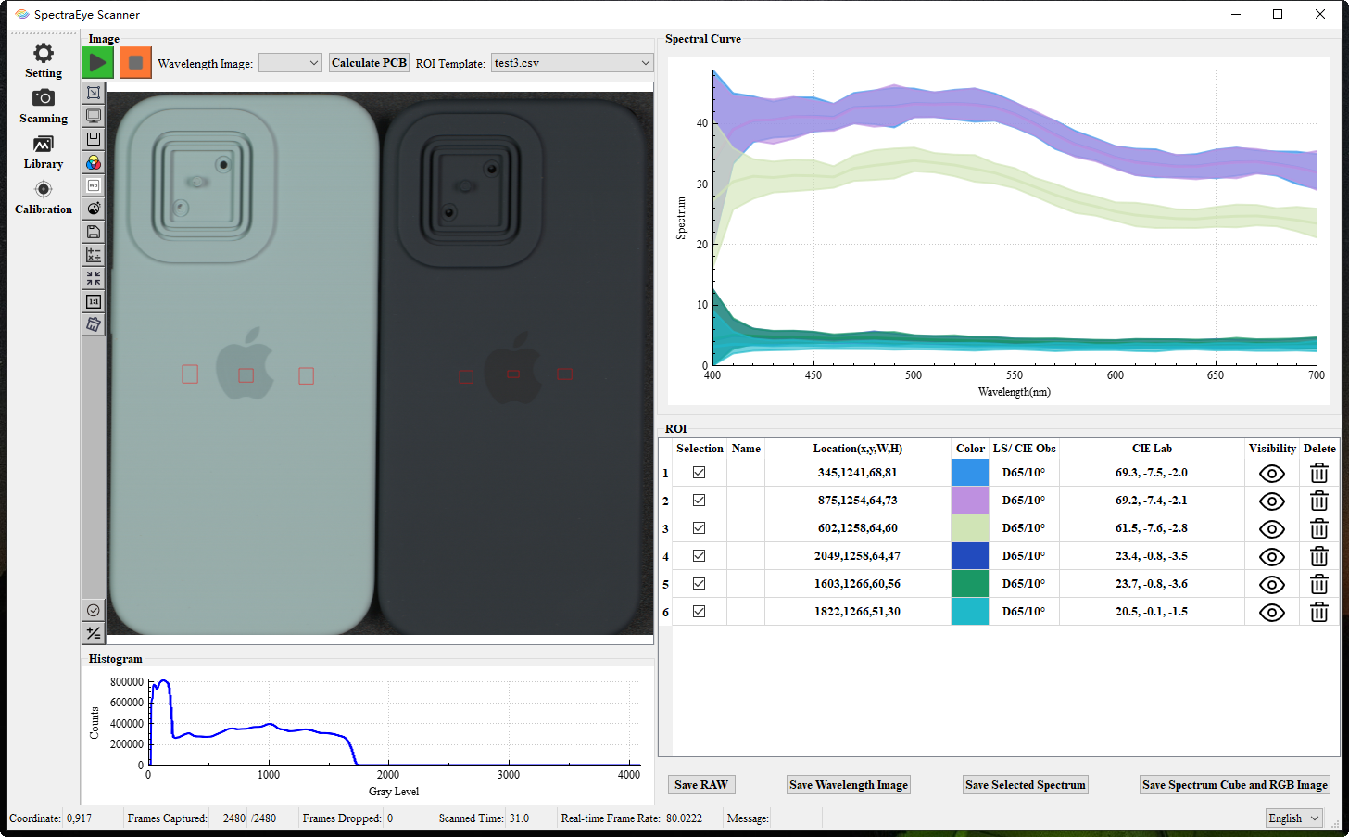Click the Save RAW button
Viewport: 1349px width, 837px height.
(x=701, y=785)
